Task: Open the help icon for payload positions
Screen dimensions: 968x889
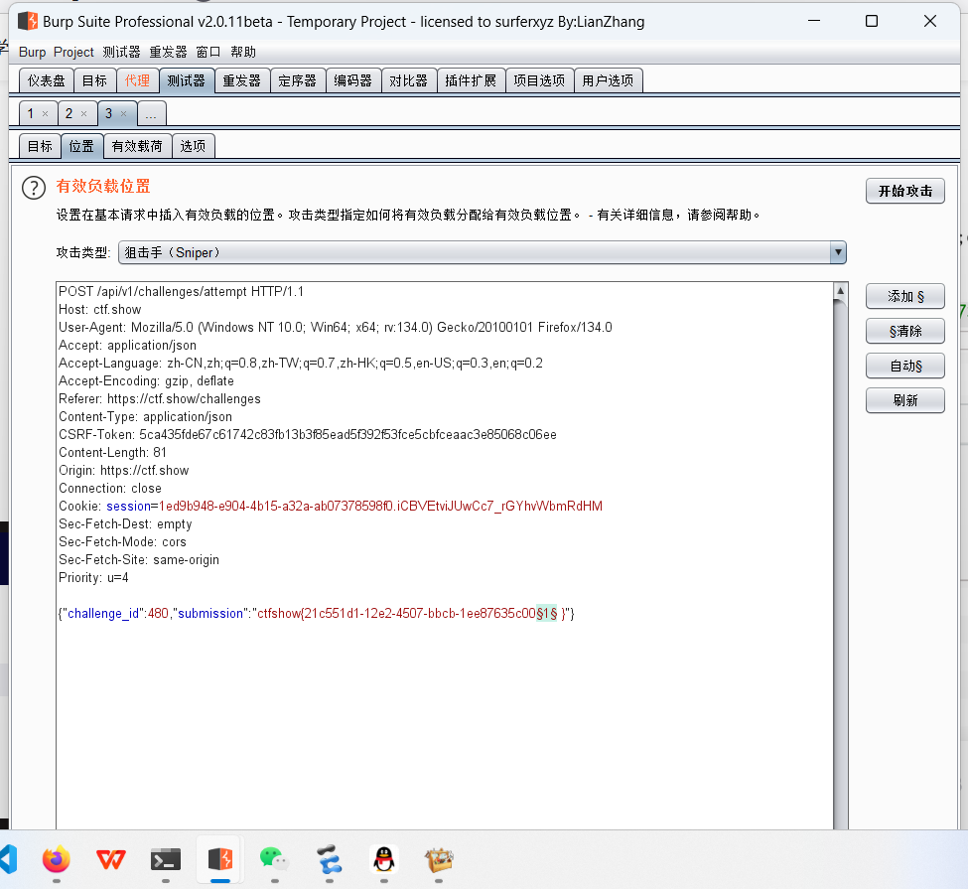Action: (x=34, y=188)
